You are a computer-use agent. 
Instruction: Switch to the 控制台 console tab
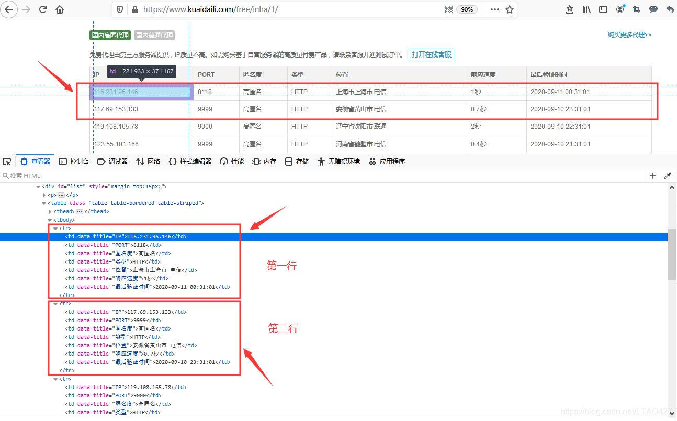[74, 162]
